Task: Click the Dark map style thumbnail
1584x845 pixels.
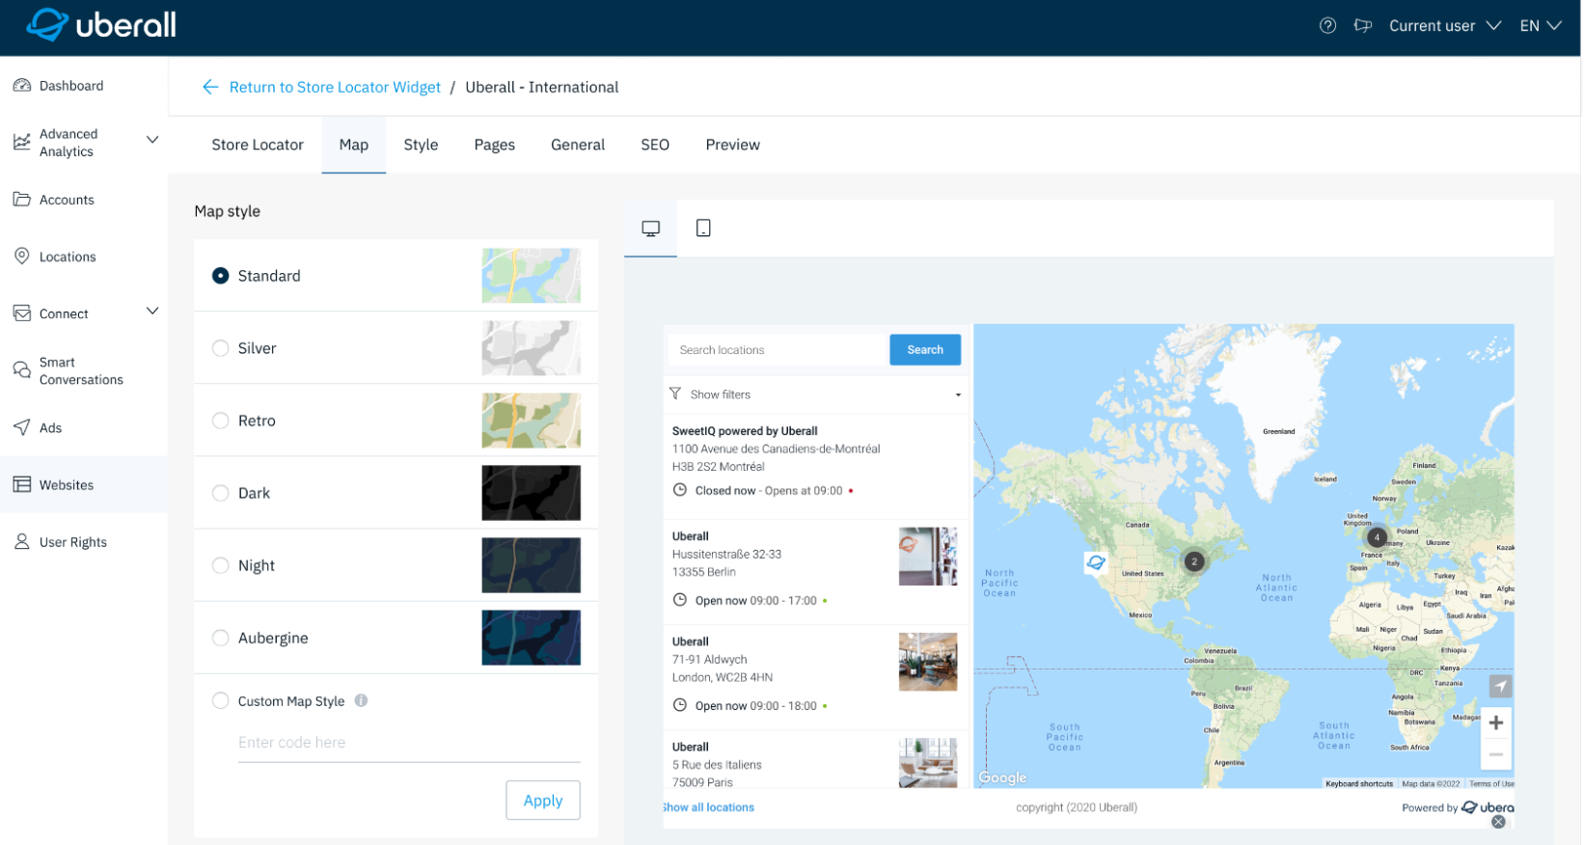Action: (x=532, y=493)
